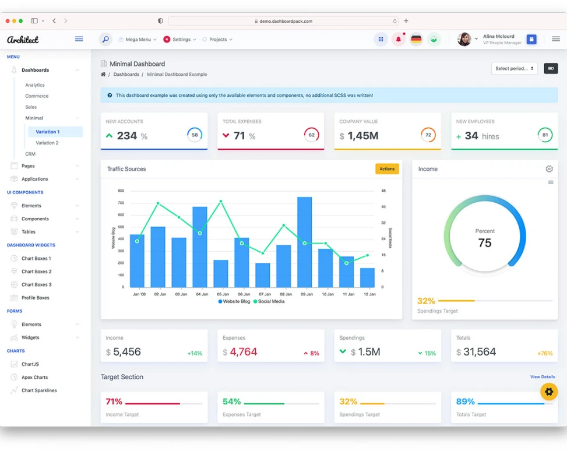Viewport: 567px width, 451px height.
Task: Click the search magnifier icon in header
Action: coord(105,39)
